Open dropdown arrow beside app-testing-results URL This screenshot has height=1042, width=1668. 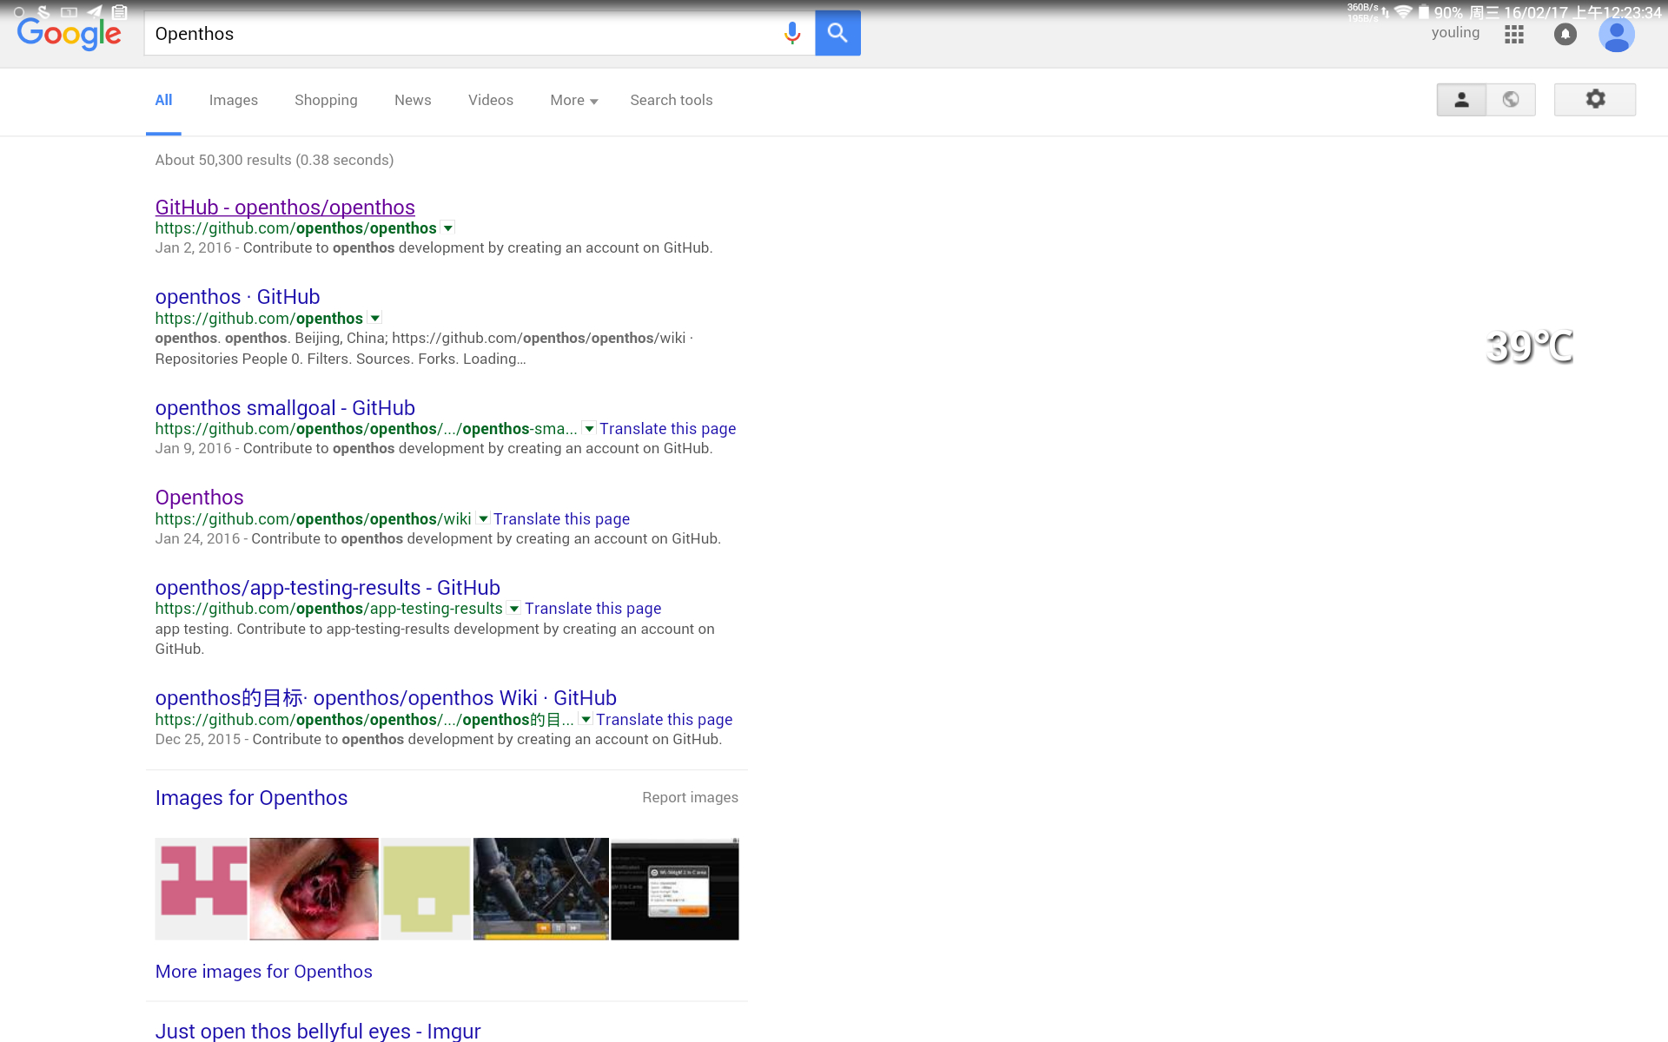tap(514, 609)
